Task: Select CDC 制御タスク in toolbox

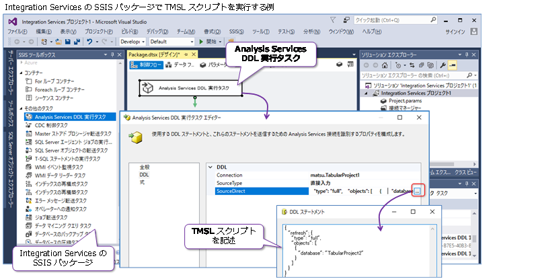Action: (x=51, y=125)
